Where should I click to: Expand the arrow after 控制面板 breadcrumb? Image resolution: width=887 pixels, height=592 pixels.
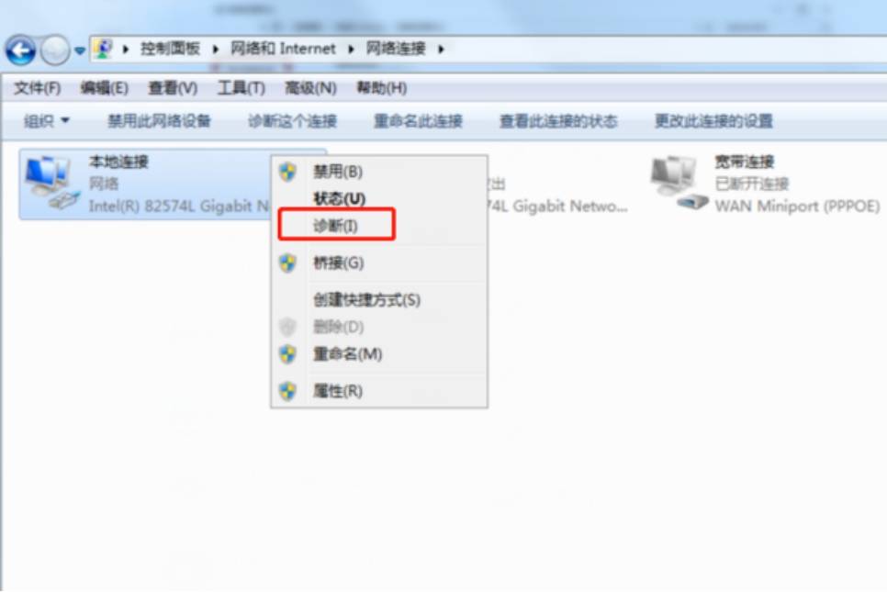coord(216,50)
